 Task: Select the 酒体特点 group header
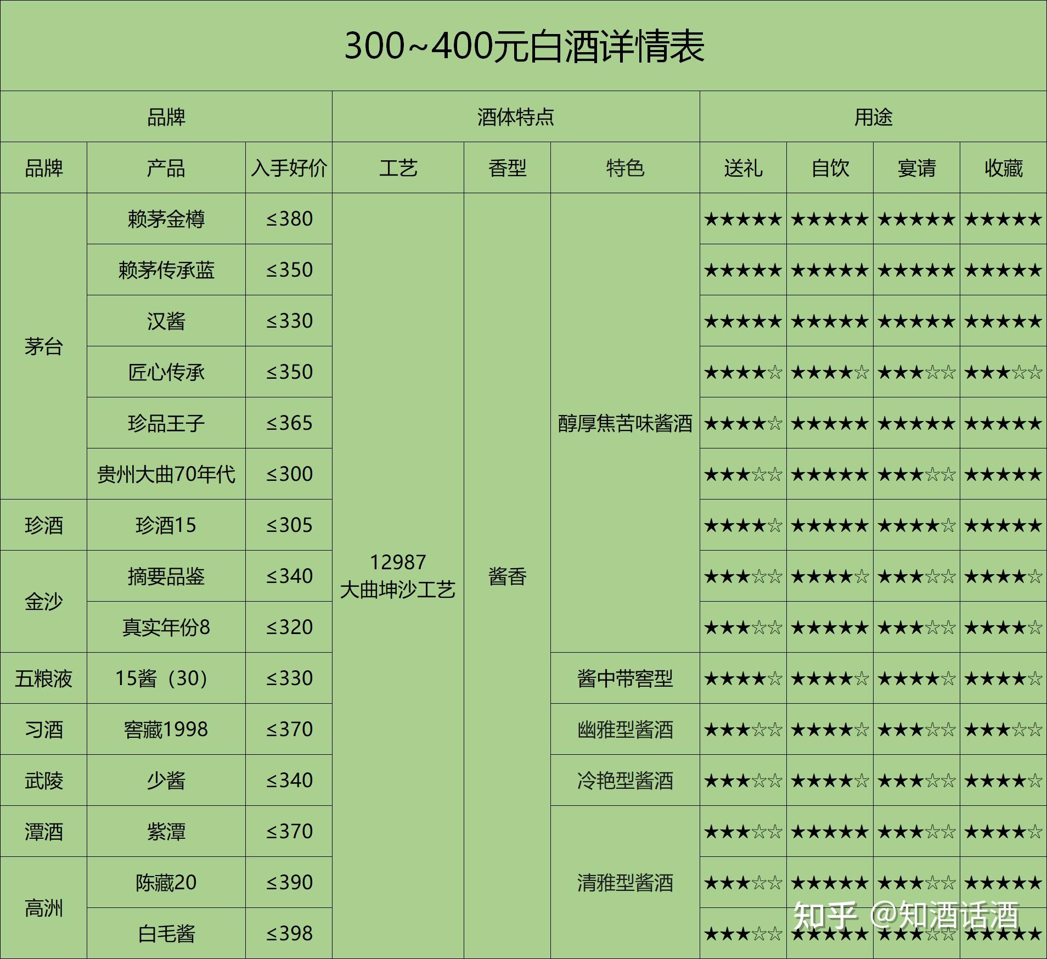(516, 116)
